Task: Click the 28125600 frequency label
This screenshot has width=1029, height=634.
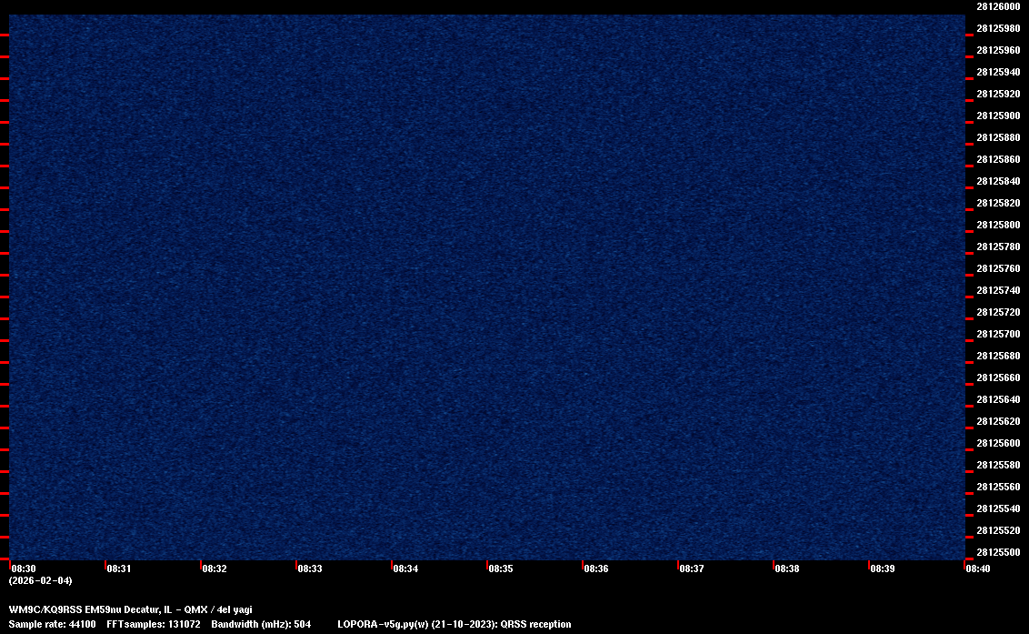Action: pos(997,443)
